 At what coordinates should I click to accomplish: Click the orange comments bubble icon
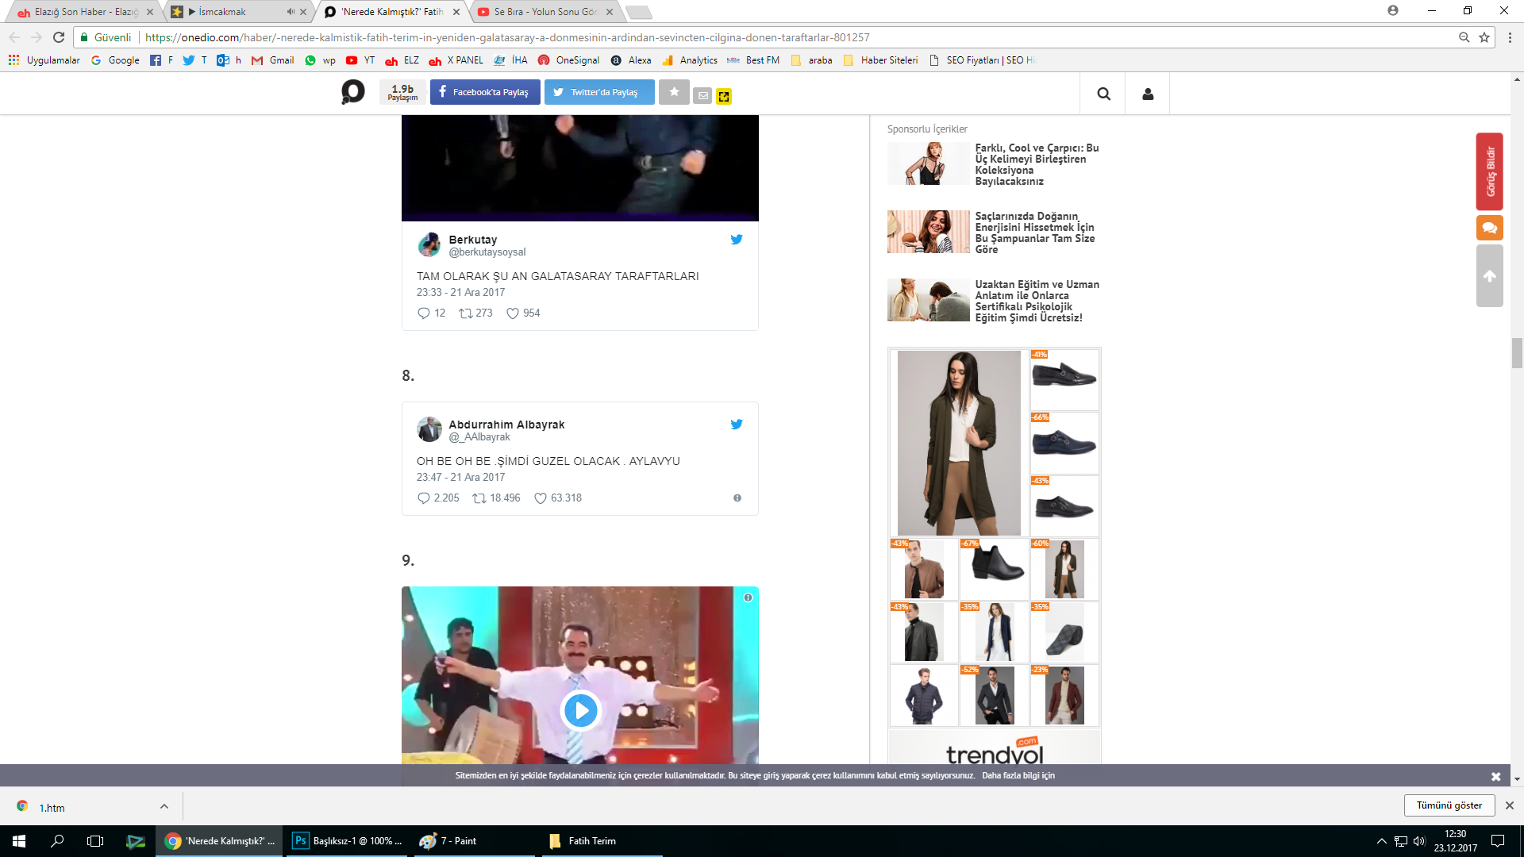coord(1489,228)
